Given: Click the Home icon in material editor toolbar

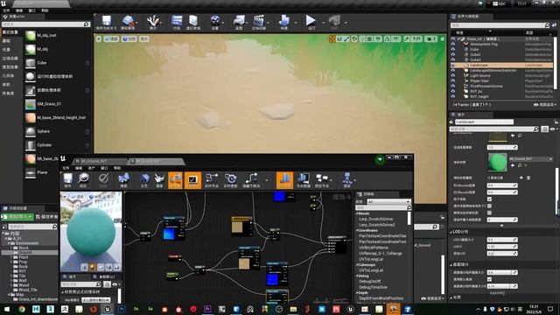Looking at the screenshot, I should click(x=144, y=180).
